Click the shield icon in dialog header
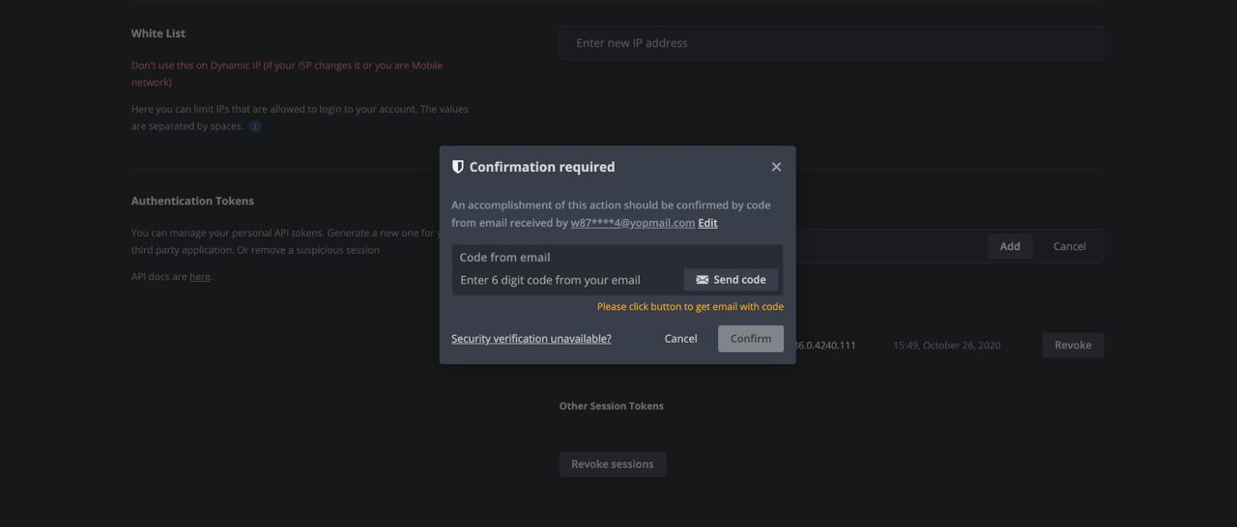Screen dimensions: 1237x527 [x=458, y=167]
